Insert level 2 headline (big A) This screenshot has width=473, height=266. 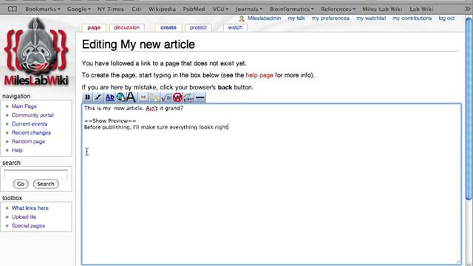pyautogui.click(x=132, y=98)
